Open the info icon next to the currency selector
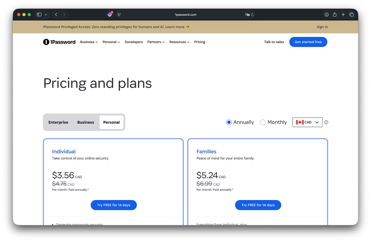The height and width of the screenshot is (242, 371). (x=326, y=122)
